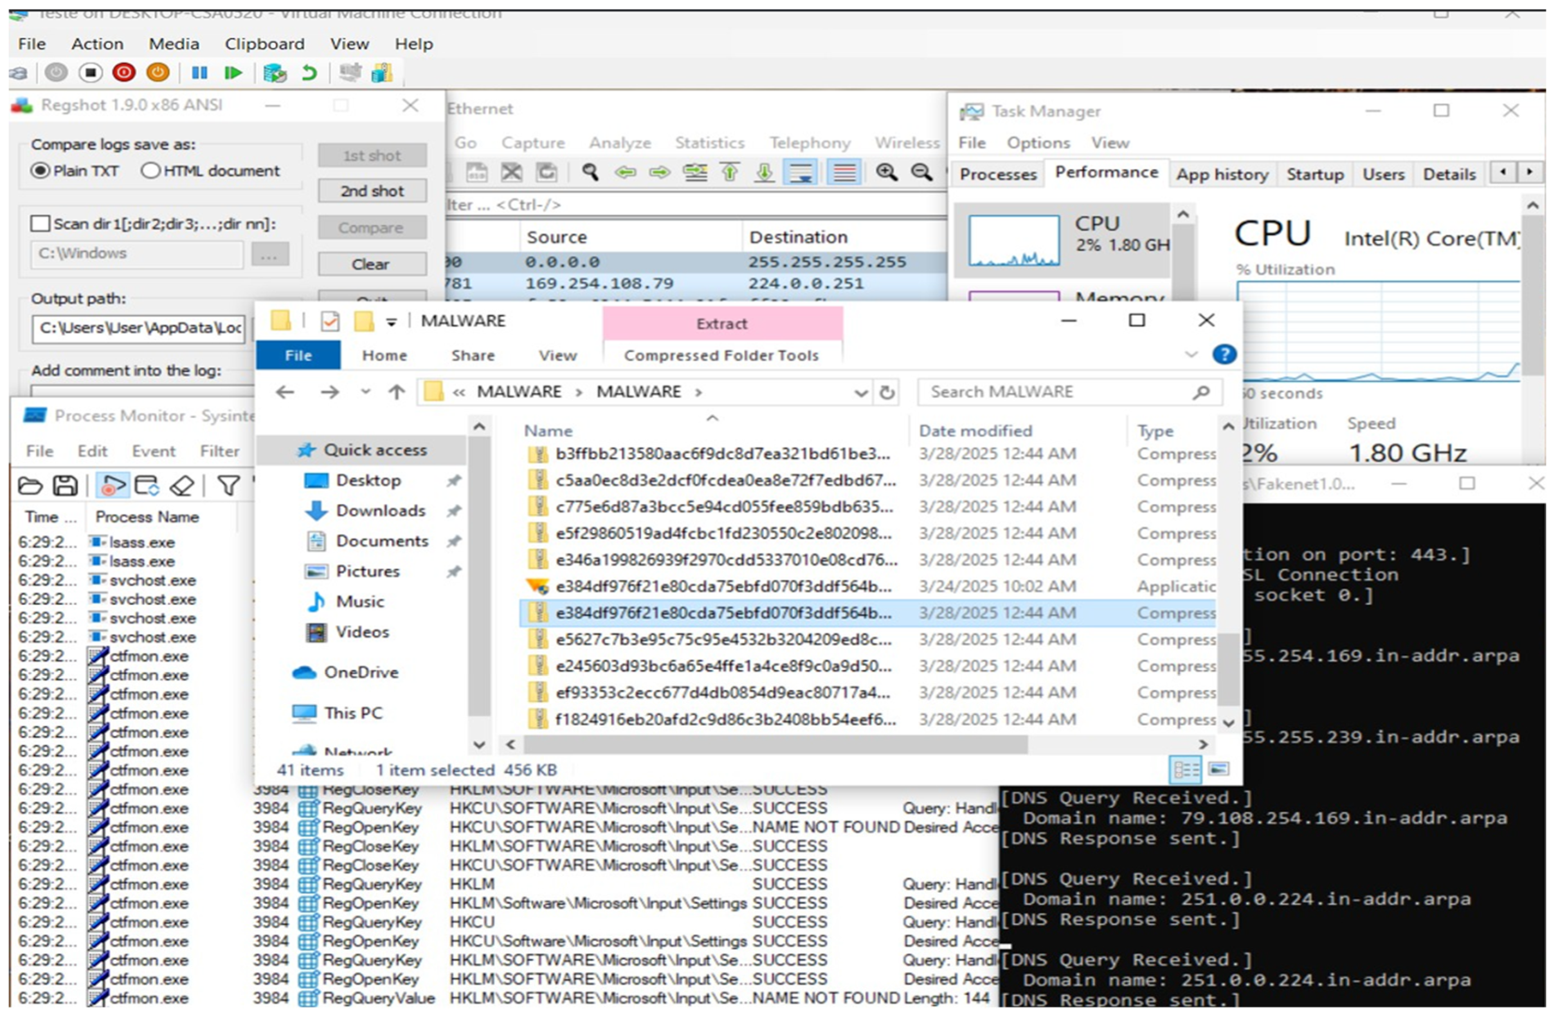Screen dimensions: 1556x1017
Task: Click the red Shut Down VM icon
Action: tap(124, 72)
